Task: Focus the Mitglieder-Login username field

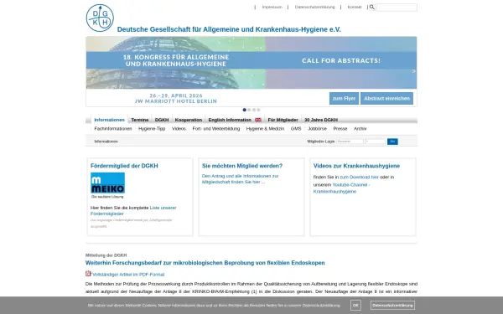Action: coord(350,142)
